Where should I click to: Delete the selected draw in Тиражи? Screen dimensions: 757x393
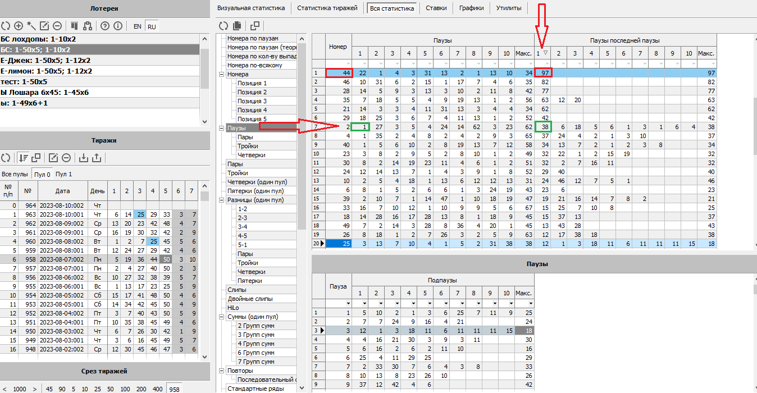pyautogui.click(x=66, y=158)
